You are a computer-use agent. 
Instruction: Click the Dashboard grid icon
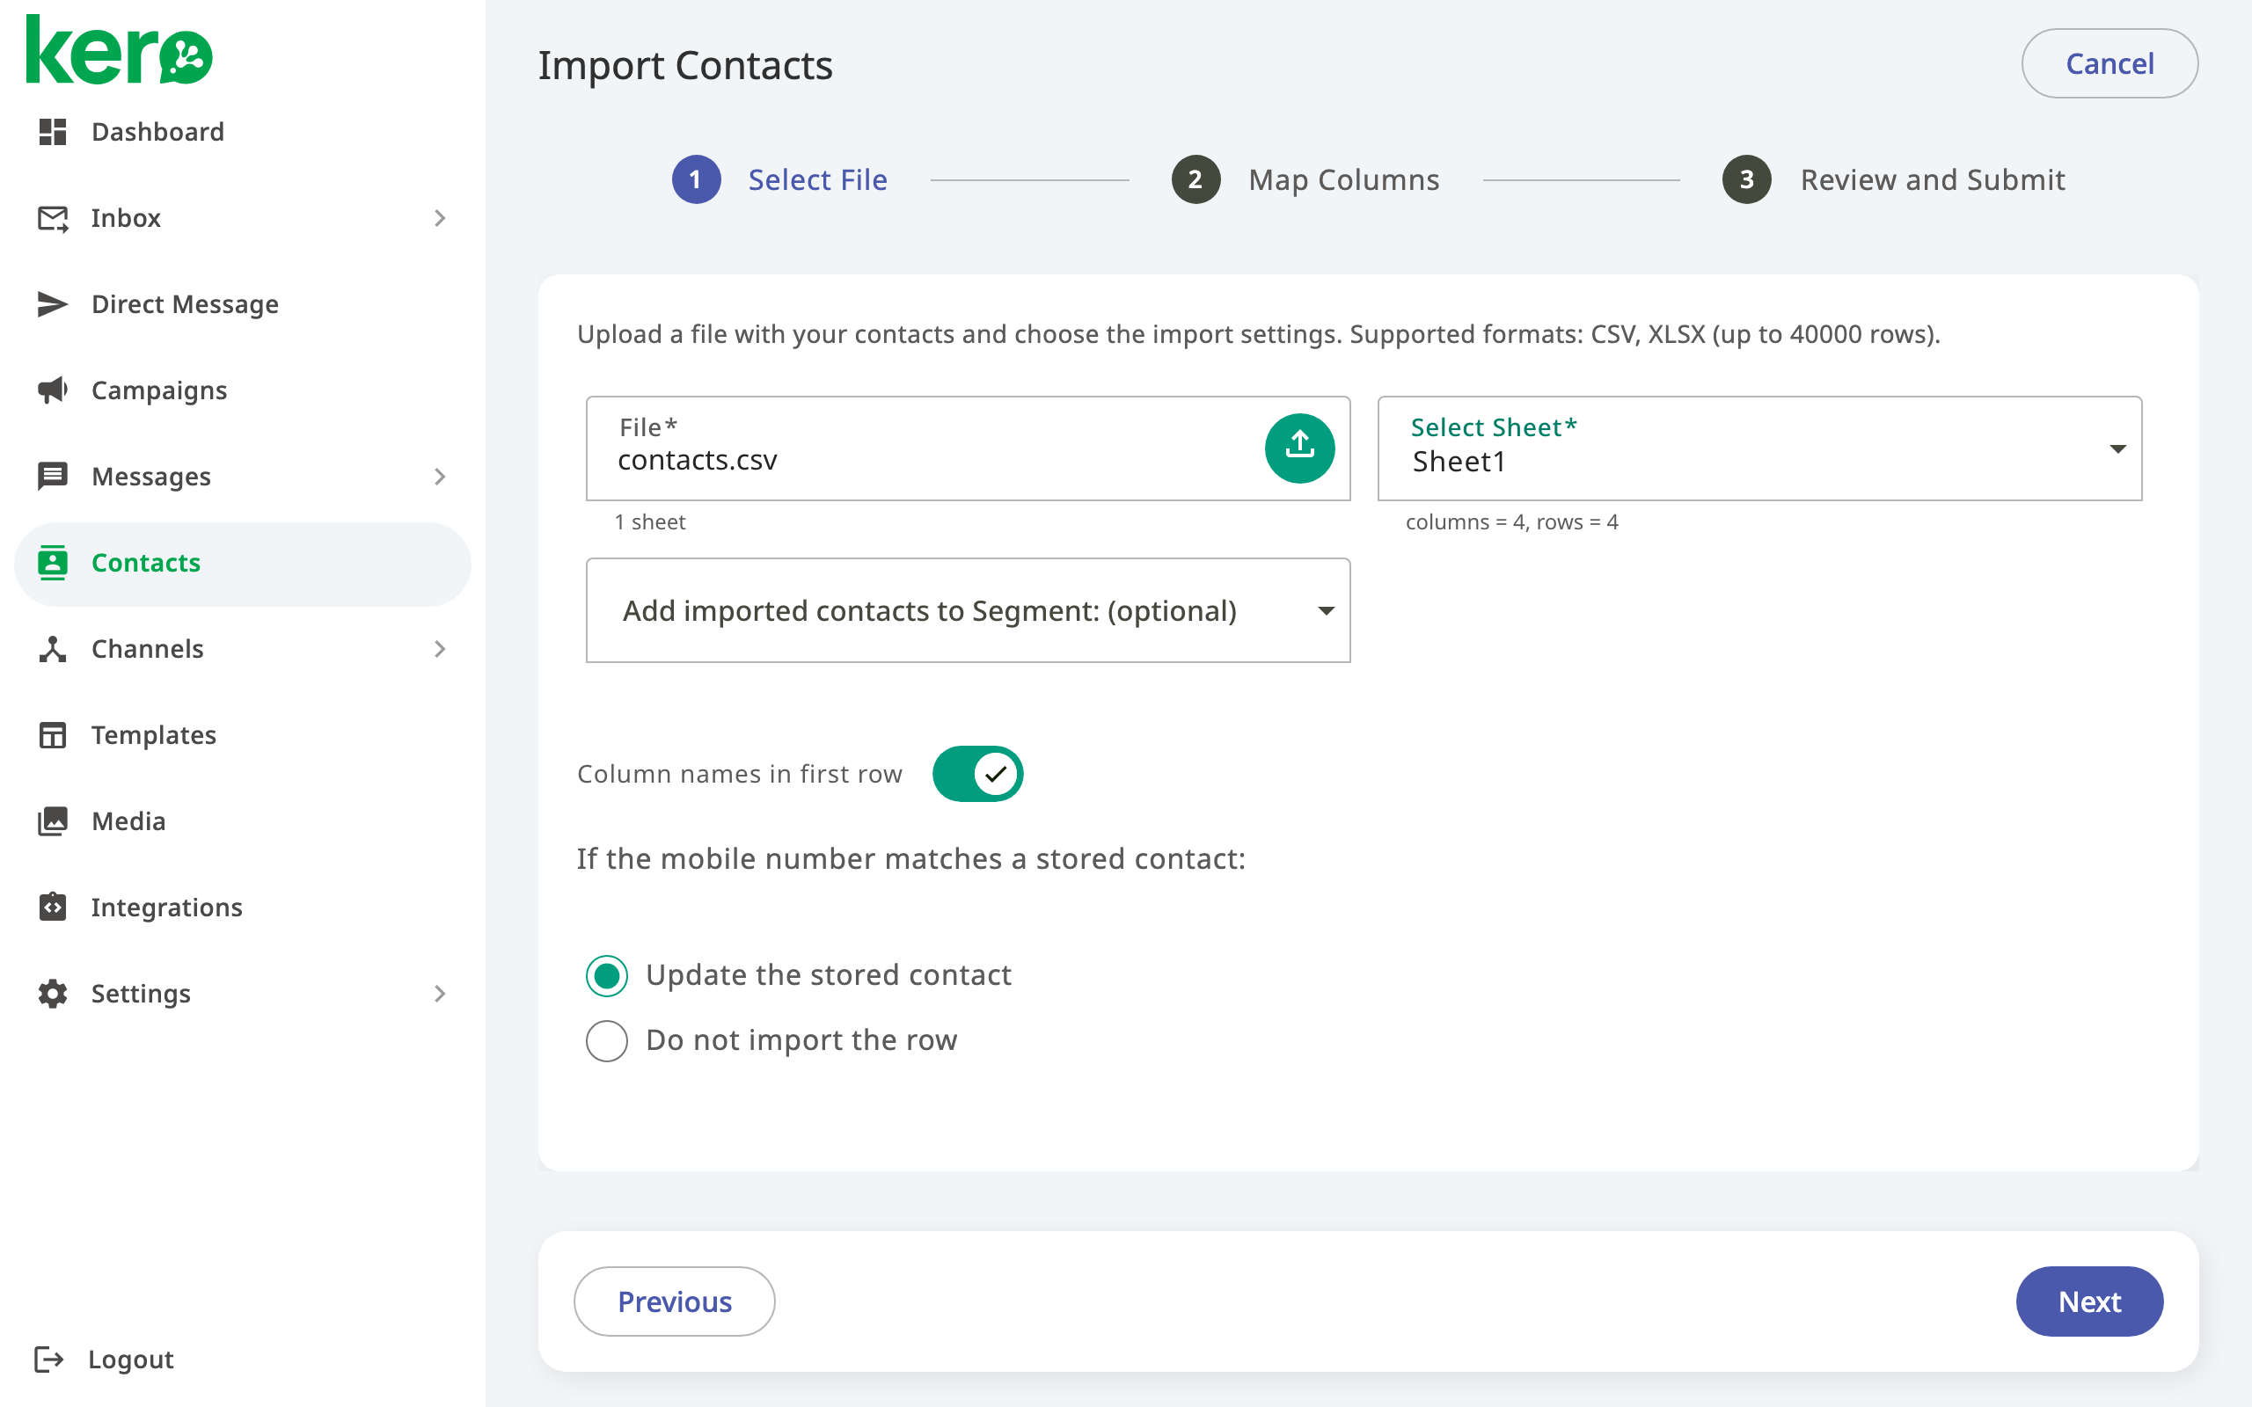pos(52,131)
